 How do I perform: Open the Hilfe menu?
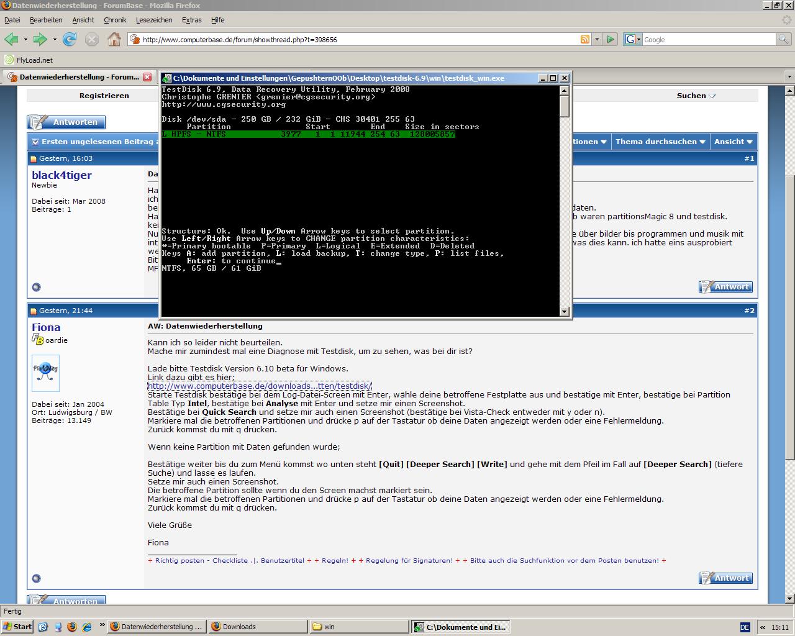click(x=217, y=20)
